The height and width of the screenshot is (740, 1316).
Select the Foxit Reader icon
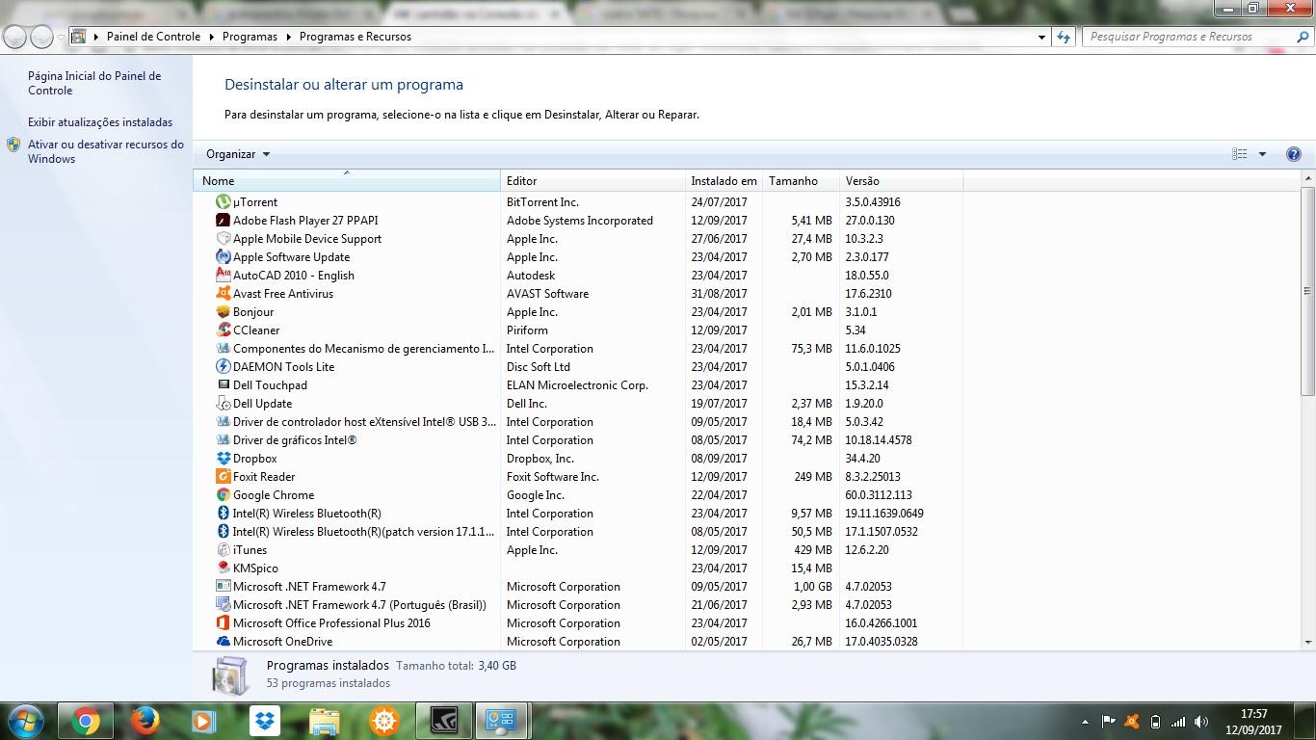[224, 477]
